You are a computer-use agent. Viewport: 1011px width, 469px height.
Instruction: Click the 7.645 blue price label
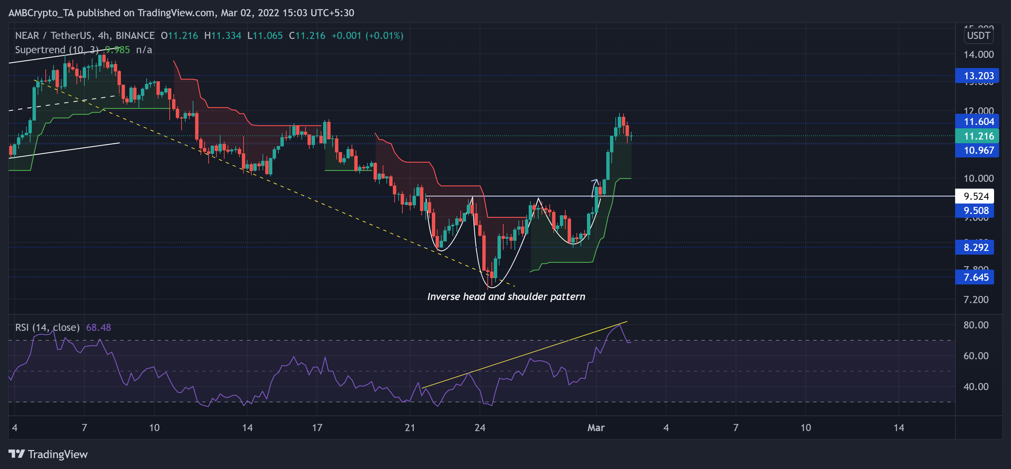point(974,277)
